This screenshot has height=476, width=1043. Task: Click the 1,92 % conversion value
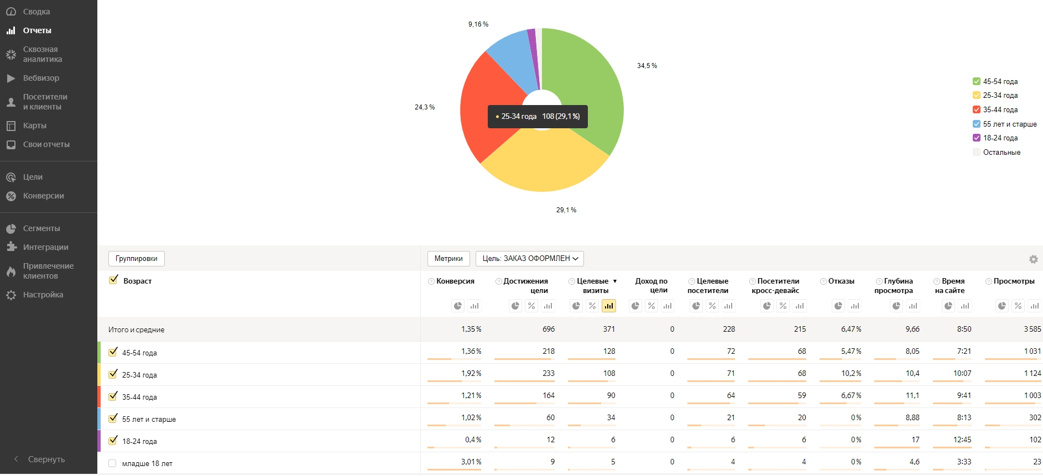(x=471, y=373)
